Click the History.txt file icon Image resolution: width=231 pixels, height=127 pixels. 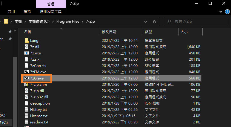click(x=27, y=110)
